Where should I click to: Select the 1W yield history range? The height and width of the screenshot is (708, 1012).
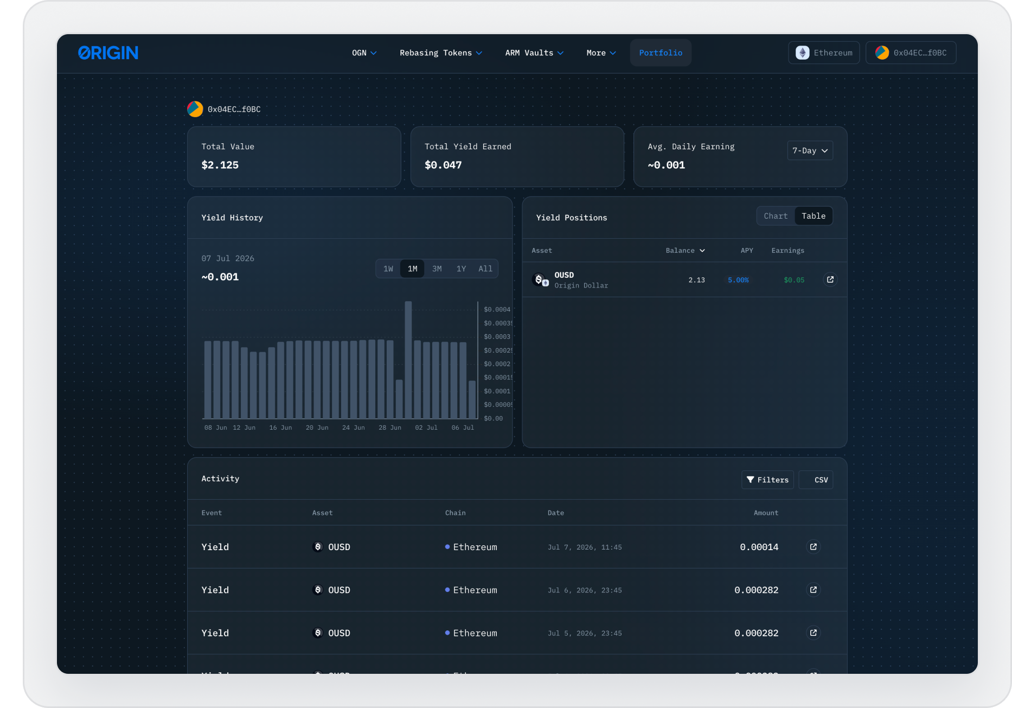(x=388, y=269)
